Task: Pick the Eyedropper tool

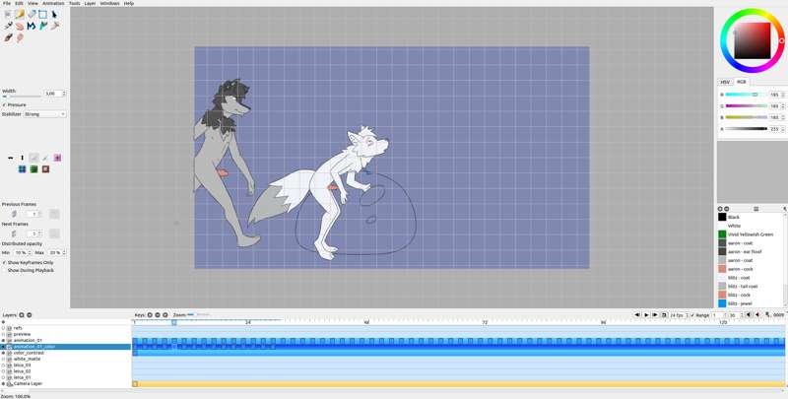Action: point(8,27)
